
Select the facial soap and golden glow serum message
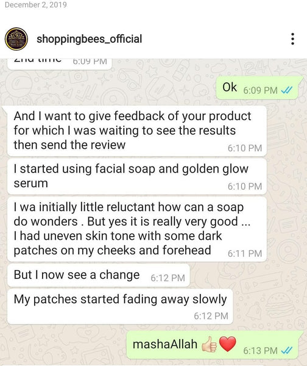(137, 176)
